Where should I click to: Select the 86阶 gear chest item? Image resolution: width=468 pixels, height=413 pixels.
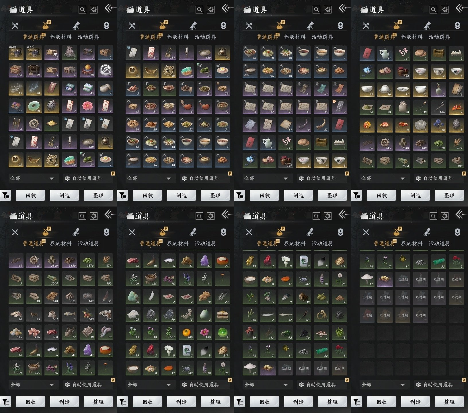pyautogui.click(x=16, y=52)
